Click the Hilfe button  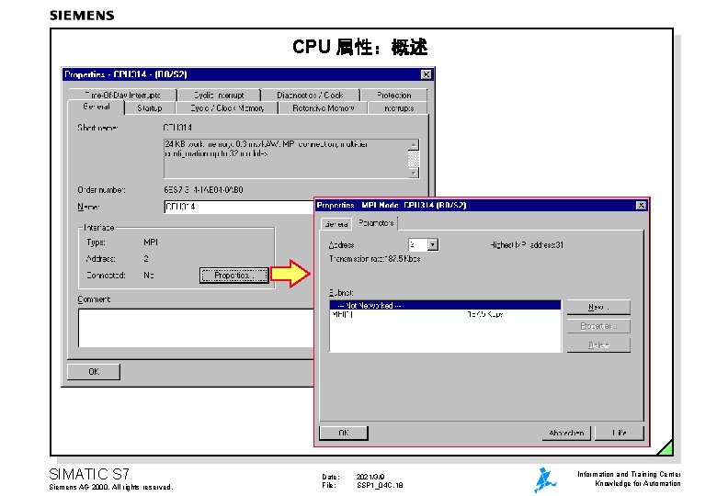(620, 433)
